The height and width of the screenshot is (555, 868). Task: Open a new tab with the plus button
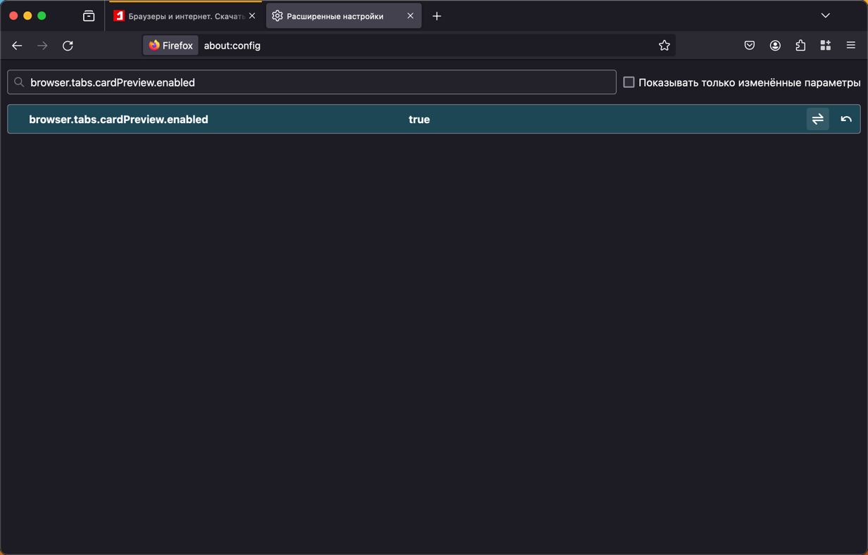tap(436, 16)
